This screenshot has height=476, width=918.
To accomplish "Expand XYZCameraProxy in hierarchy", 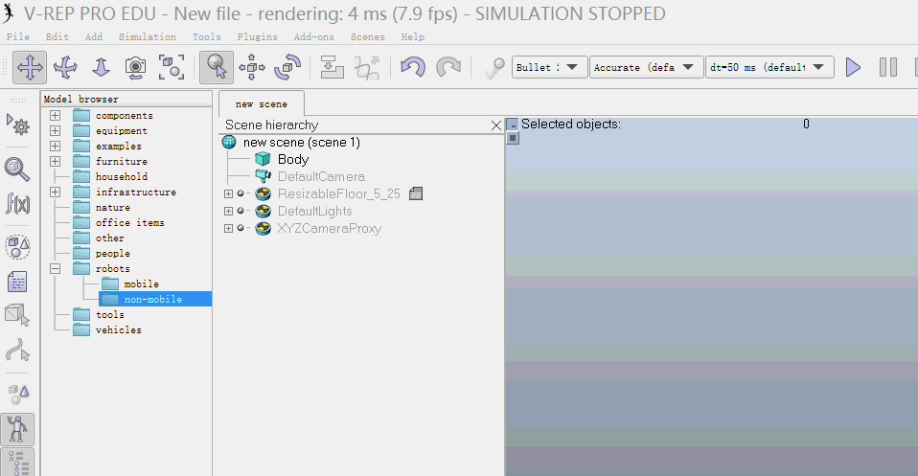I will coord(228,228).
